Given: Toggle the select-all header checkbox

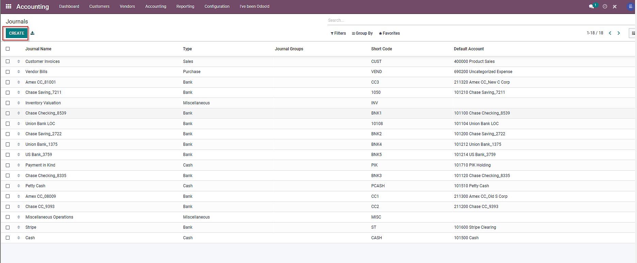Looking at the screenshot, I should tap(8, 49).
